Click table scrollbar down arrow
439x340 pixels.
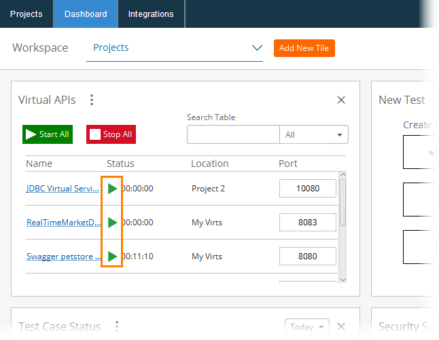[343, 280]
